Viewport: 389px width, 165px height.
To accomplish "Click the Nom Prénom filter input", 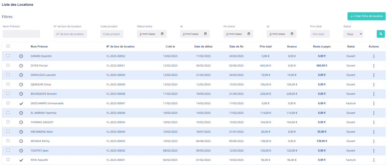I will 21,34.
